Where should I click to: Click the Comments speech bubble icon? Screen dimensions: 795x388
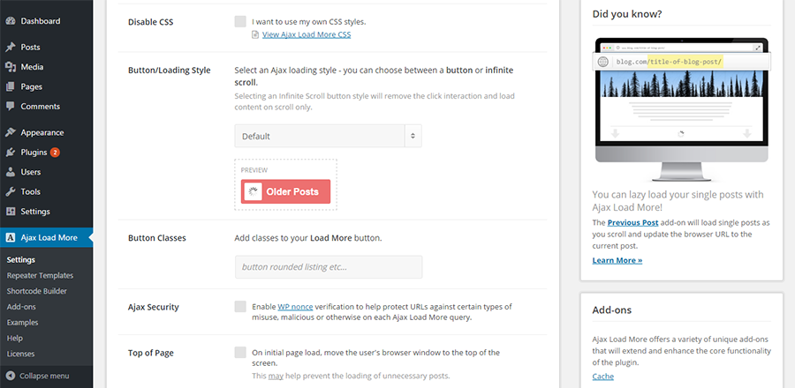pos(10,106)
